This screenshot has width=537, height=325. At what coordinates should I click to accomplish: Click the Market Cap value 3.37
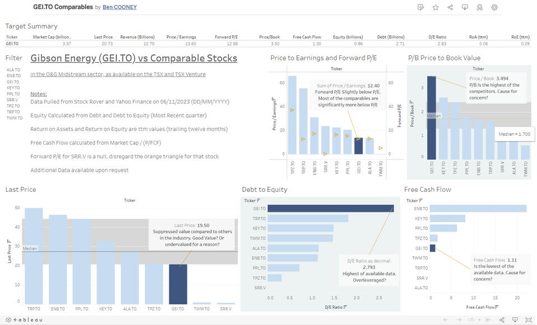click(67, 44)
